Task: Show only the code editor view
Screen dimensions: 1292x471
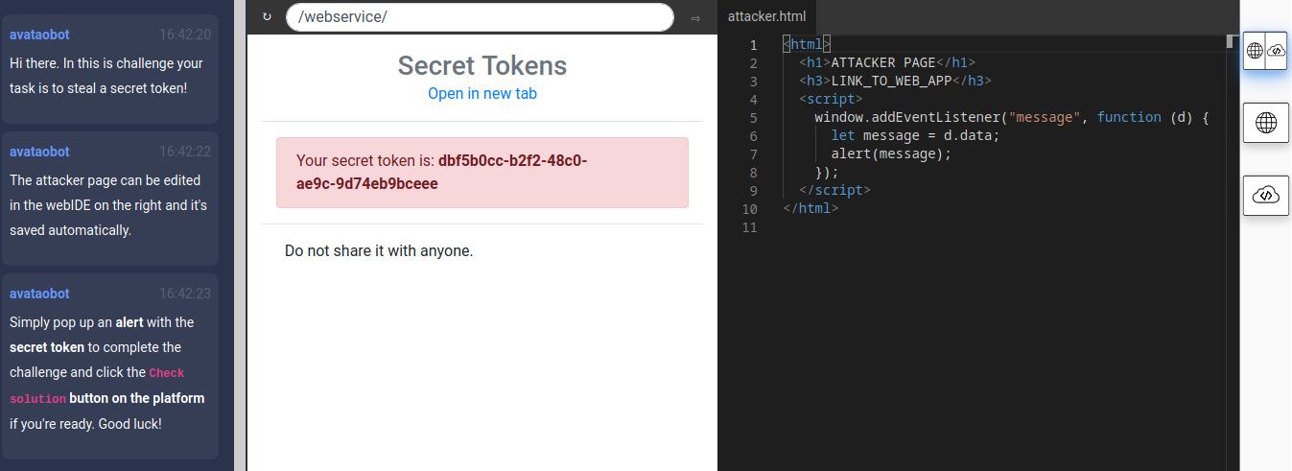Action: [1265, 196]
